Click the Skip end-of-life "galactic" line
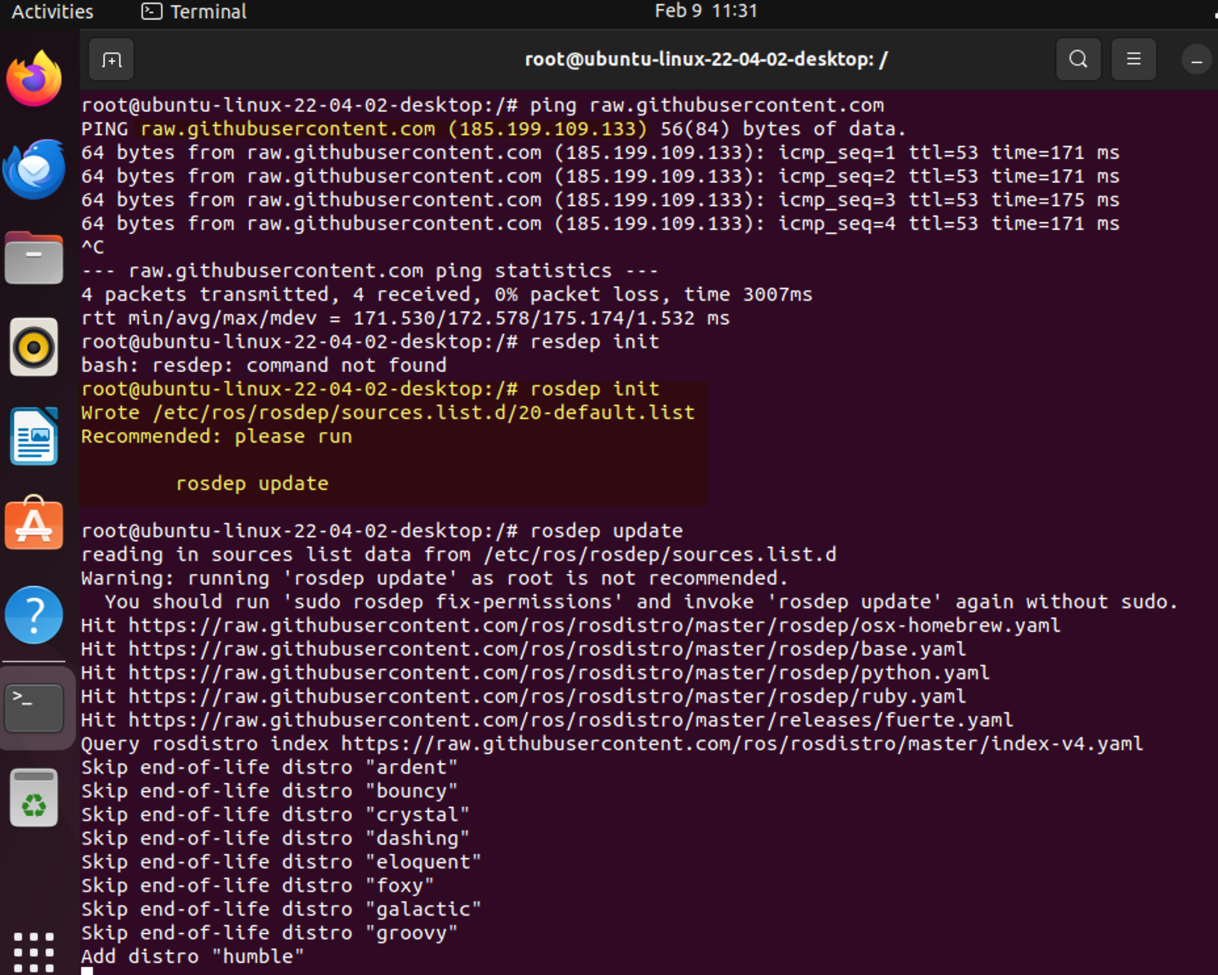 pyautogui.click(x=281, y=910)
